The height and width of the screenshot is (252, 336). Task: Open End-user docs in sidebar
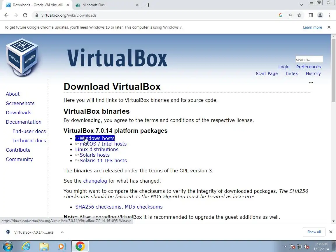[x=29, y=131]
